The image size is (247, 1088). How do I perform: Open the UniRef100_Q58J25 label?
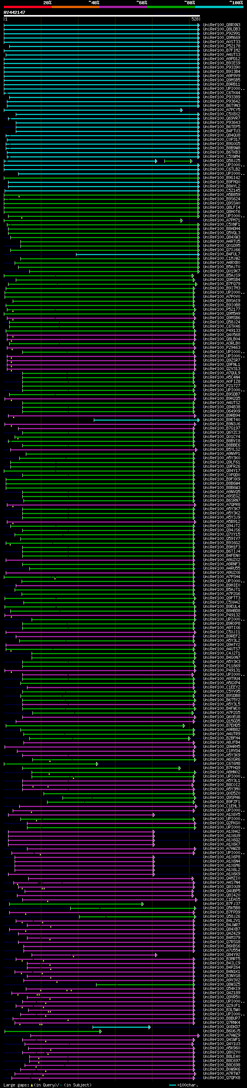[222, 161]
